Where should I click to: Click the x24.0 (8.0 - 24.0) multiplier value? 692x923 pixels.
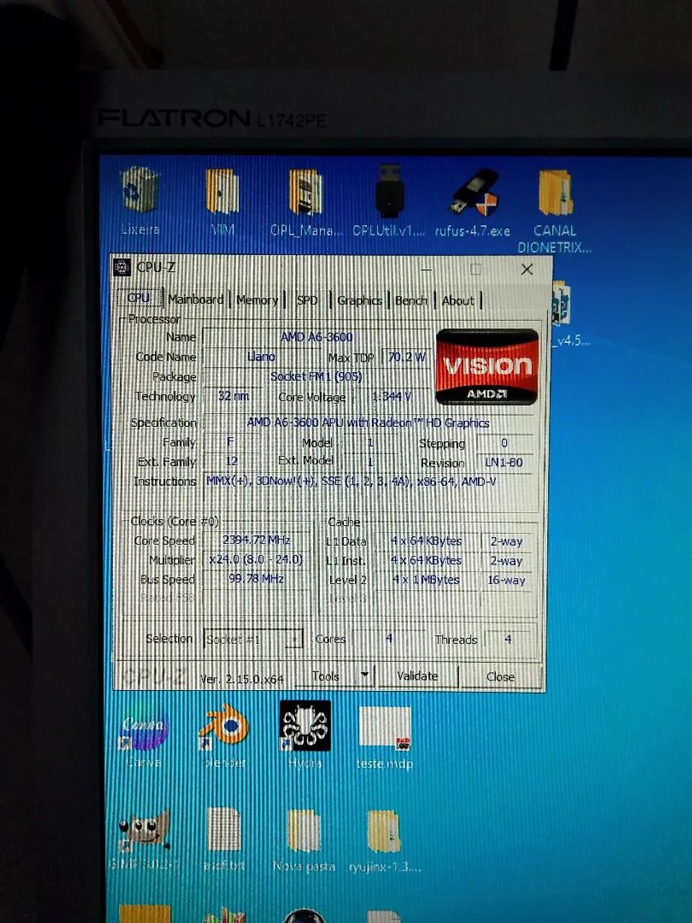tap(256, 560)
